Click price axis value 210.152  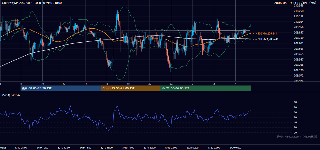point(298,16)
